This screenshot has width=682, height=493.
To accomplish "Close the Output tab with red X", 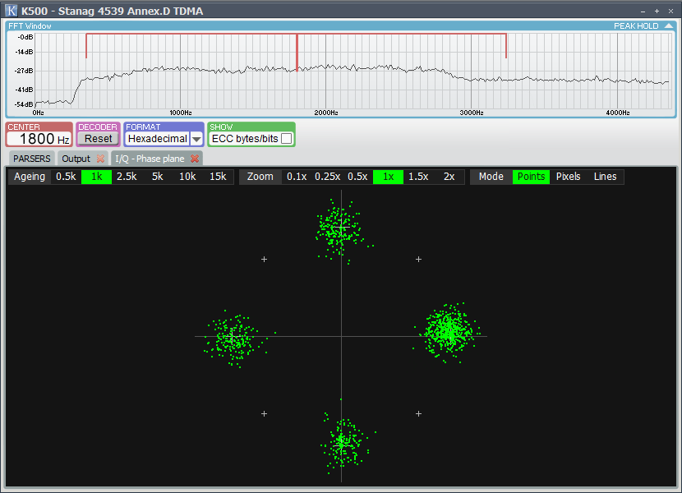I will point(100,159).
